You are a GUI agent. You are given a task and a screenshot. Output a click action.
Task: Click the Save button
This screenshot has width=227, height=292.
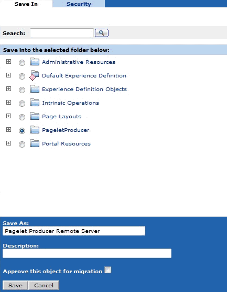click(x=15, y=285)
